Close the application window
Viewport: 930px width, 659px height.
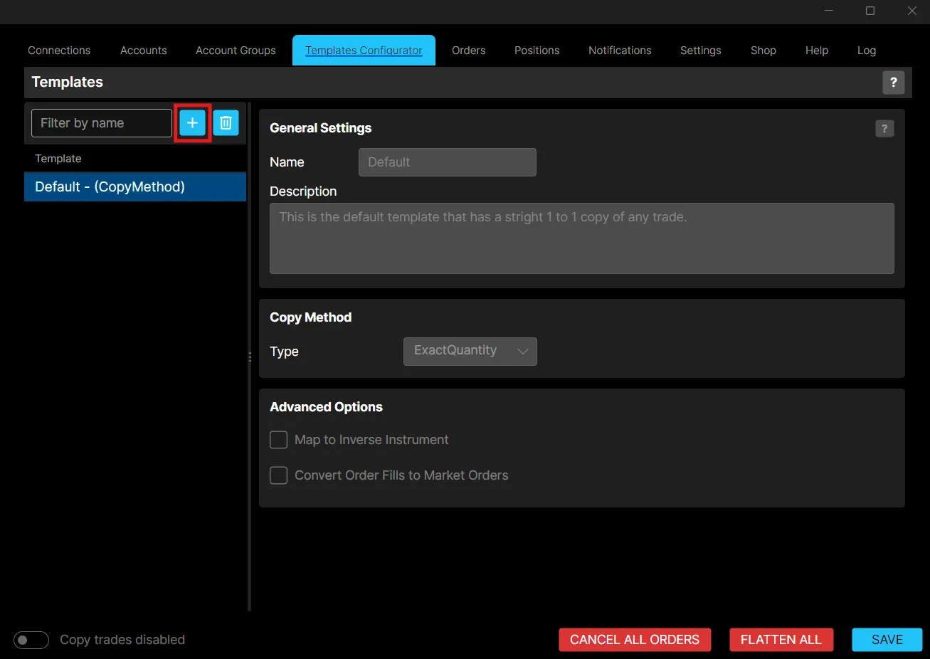click(x=911, y=11)
